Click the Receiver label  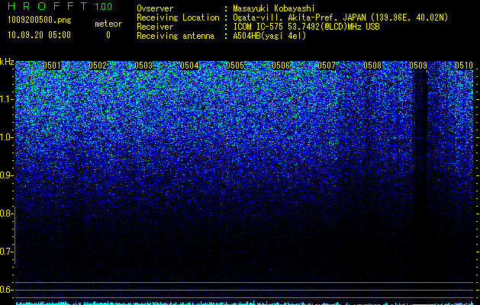[x=155, y=27]
